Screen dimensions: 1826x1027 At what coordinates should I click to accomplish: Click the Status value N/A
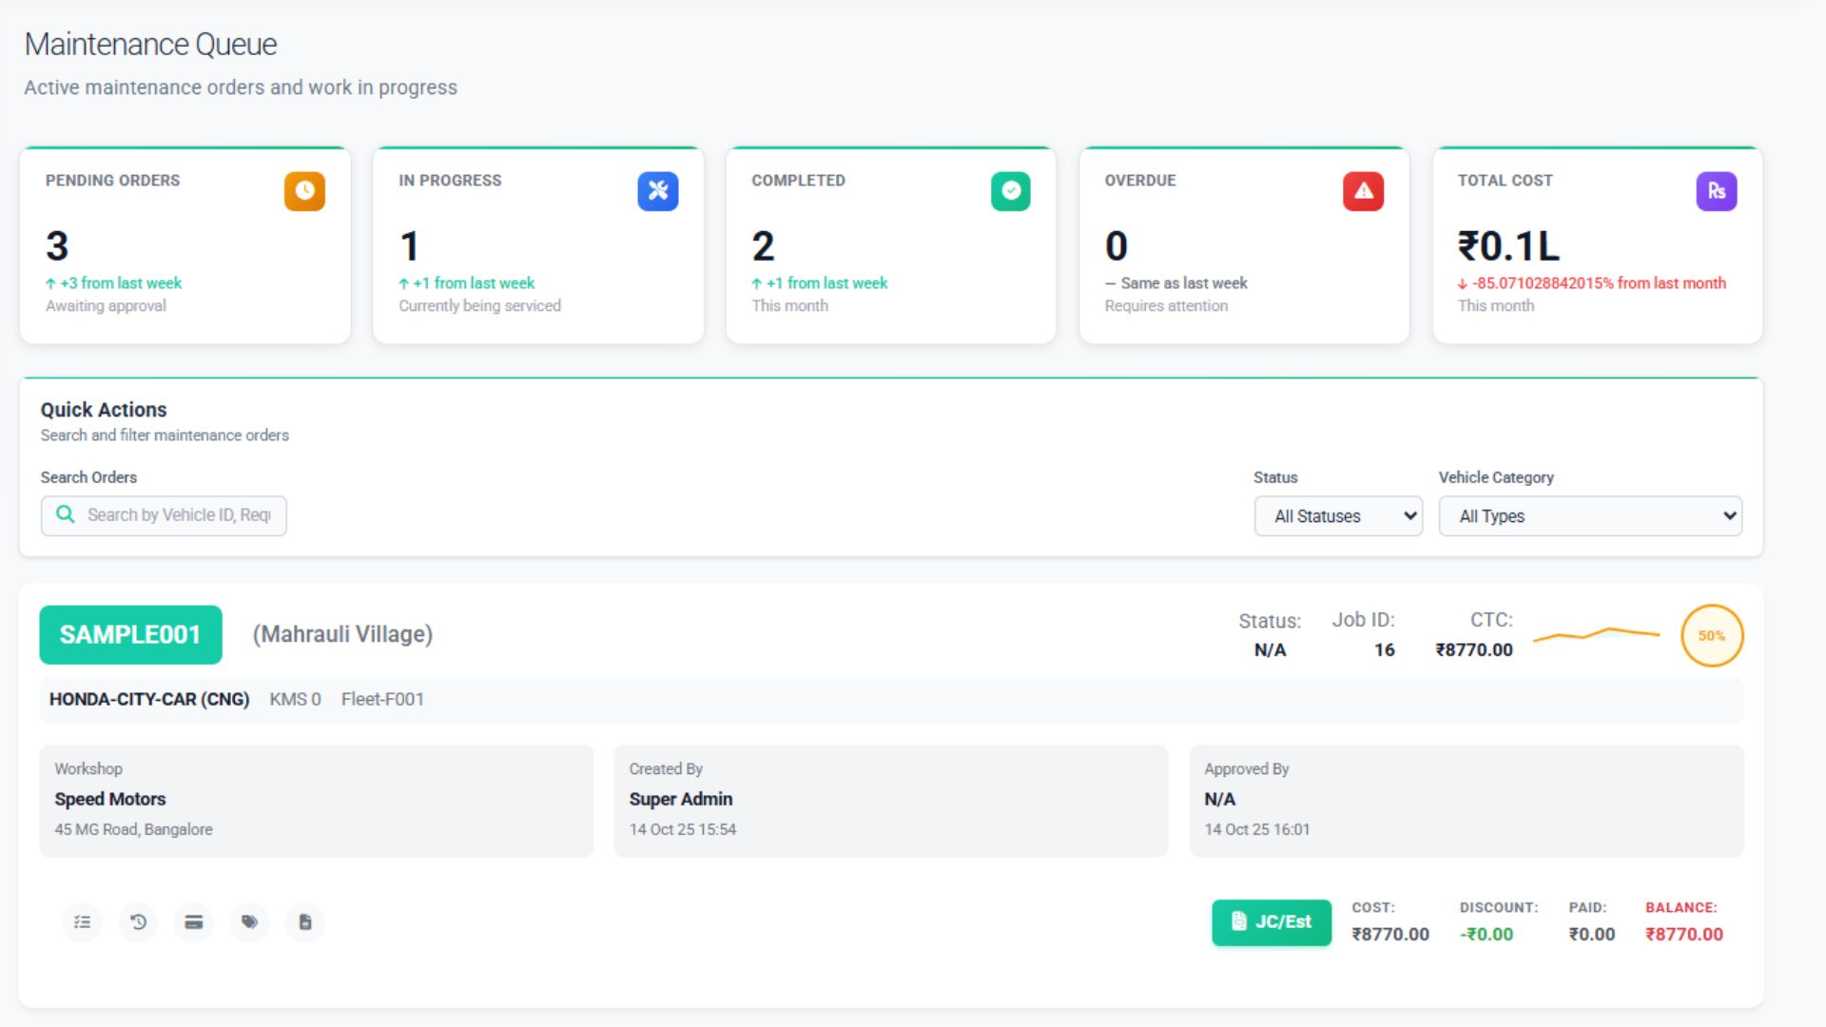tap(1270, 649)
